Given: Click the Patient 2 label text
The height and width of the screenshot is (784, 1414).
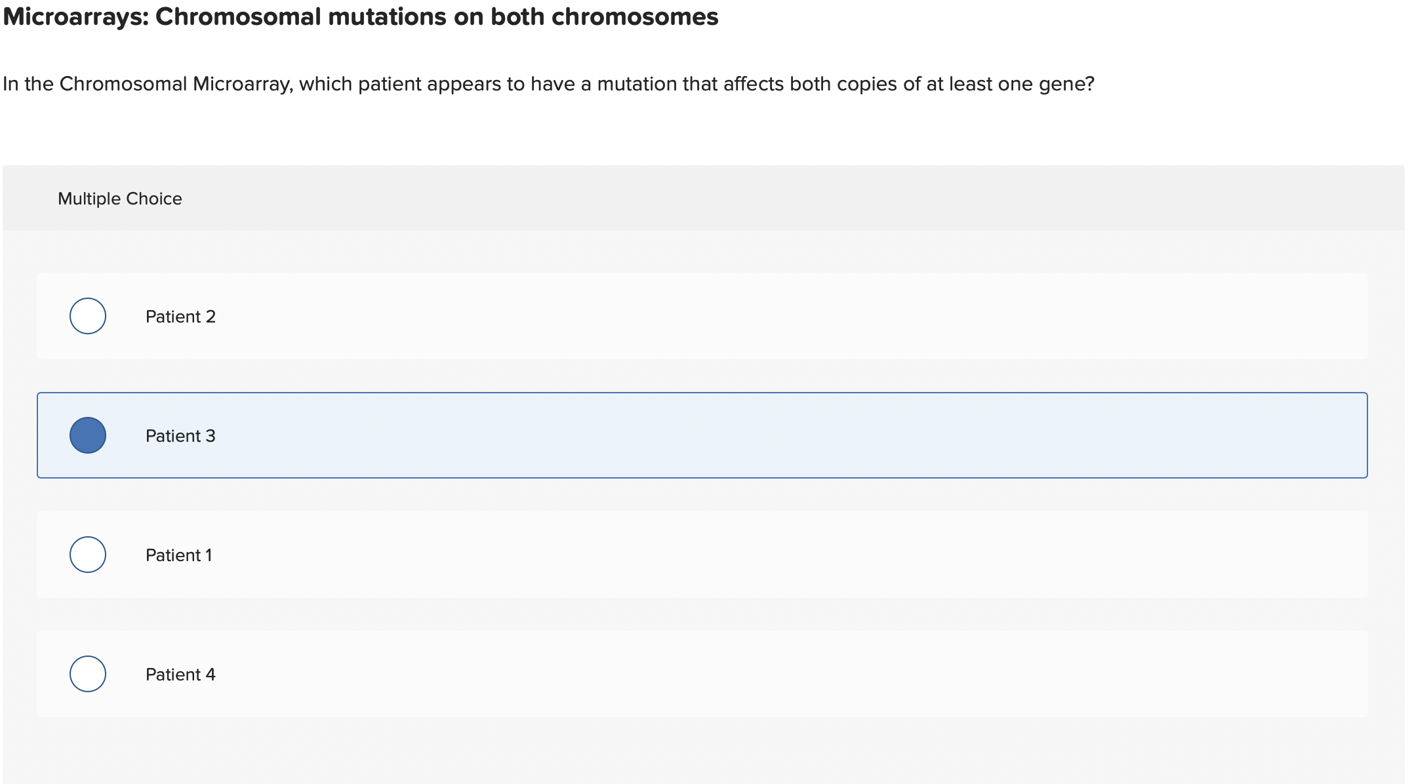Looking at the screenshot, I should tap(180, 316).
